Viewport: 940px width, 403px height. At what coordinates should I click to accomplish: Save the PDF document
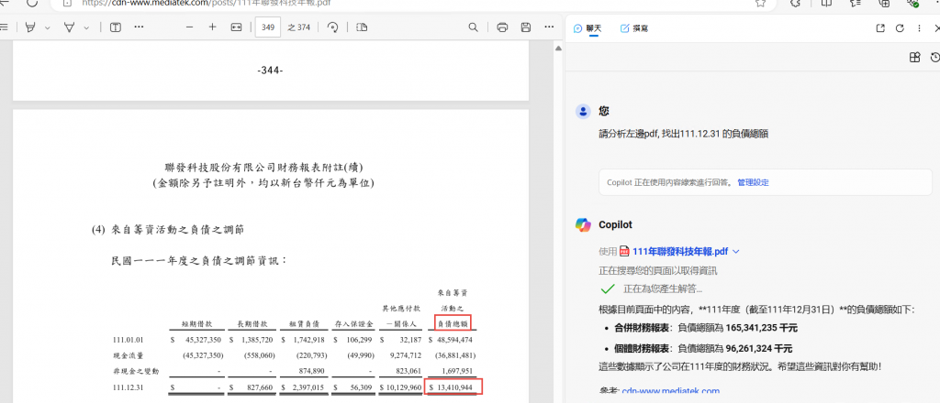(526, 27)
